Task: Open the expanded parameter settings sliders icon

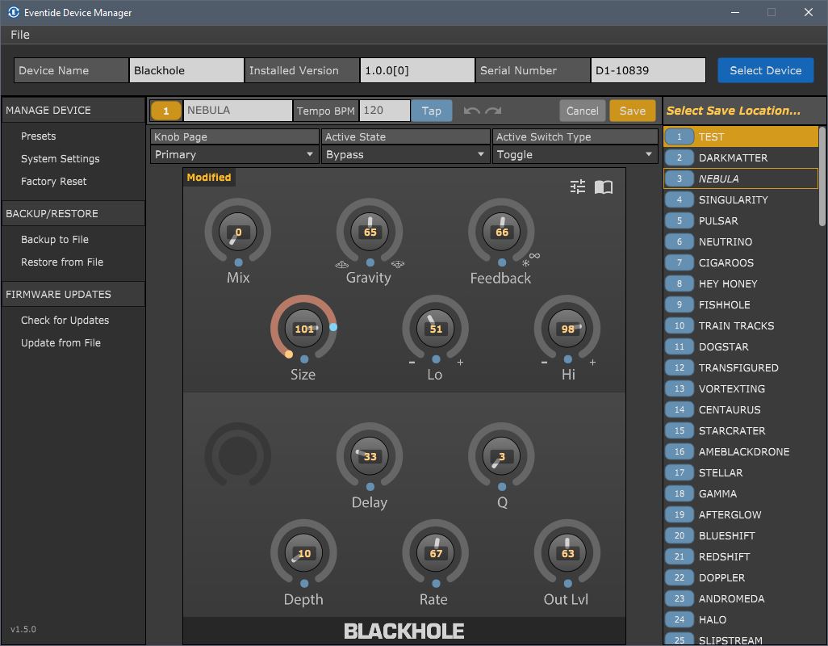Action: pyautogui.click(x=578, y=187)
